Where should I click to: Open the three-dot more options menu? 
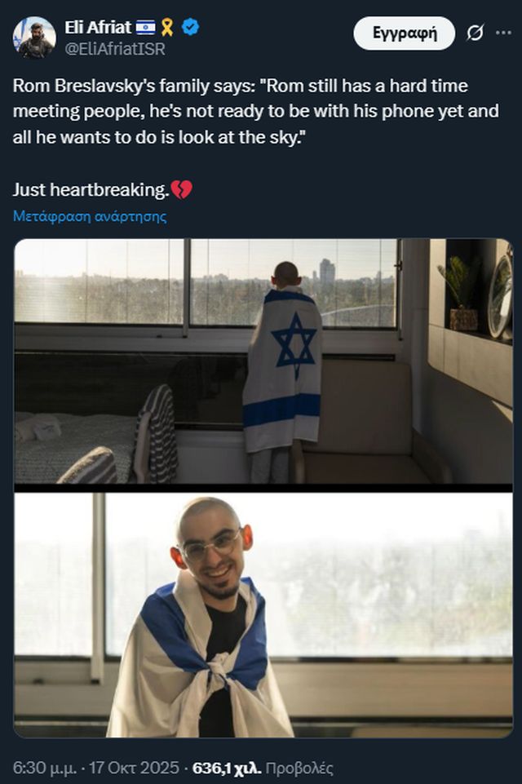click(x=503, y=33)
